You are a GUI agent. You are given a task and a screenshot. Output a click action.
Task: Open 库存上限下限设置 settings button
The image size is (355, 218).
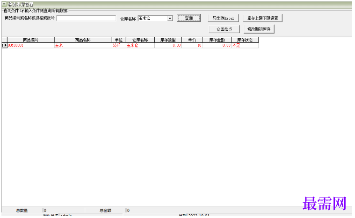coord(263,18)
